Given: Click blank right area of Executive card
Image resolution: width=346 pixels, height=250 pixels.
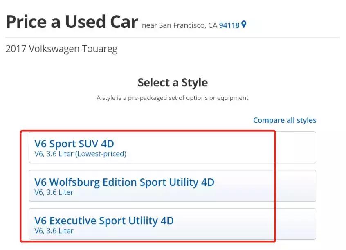Looking at the screenshot, I should (x=294, y=224).
